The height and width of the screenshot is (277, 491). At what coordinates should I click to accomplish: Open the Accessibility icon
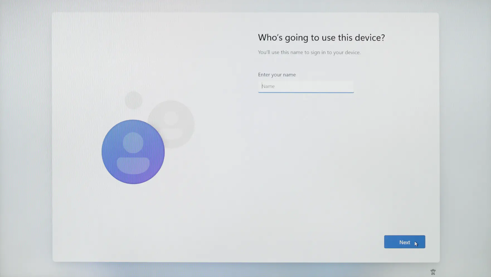pyautogui.click(x=433, y=272)
